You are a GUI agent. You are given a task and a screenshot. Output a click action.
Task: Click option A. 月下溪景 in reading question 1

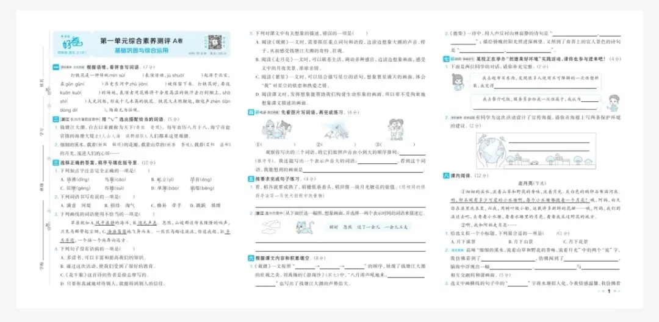[x=463, y=241]
